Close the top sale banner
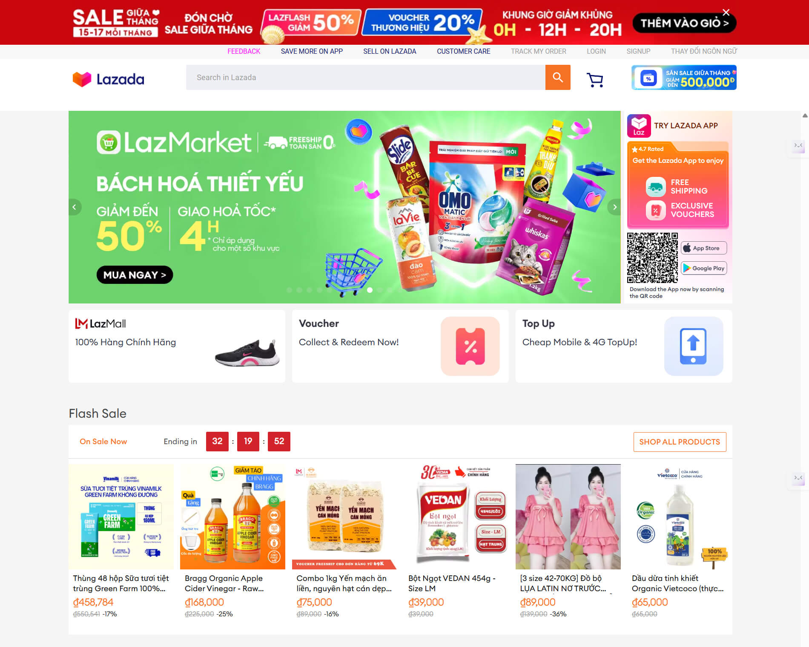The width and height of the screenshot is (809, 647). click(726, 12)
